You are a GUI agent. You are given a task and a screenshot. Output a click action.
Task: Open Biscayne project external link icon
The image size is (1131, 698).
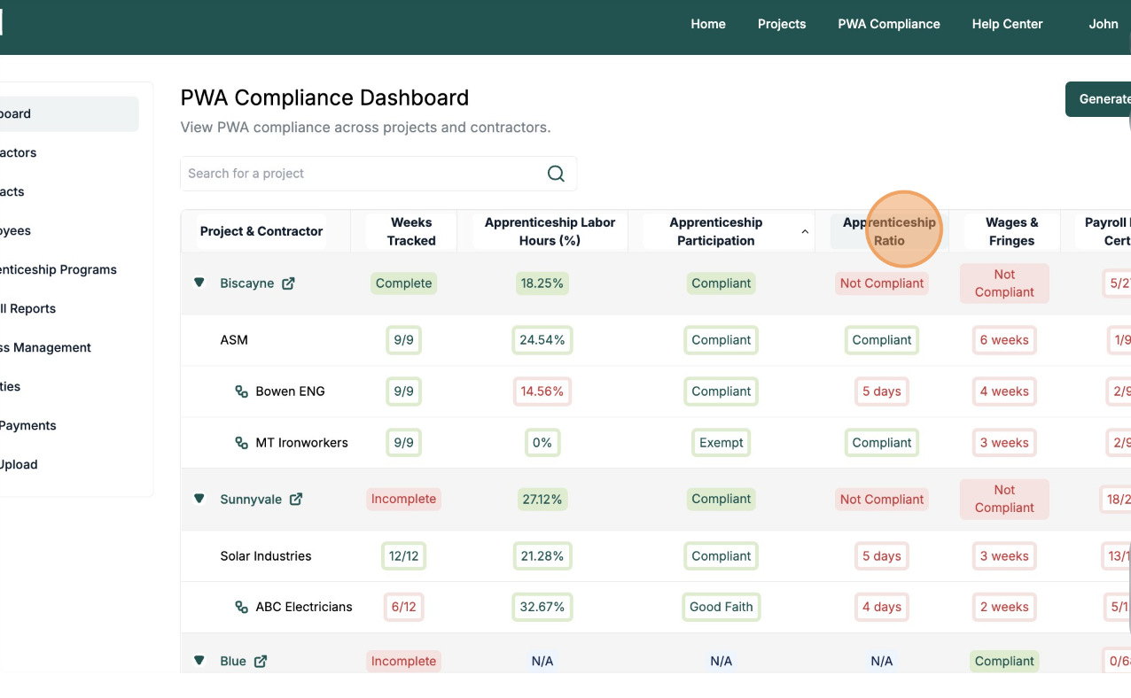pos(288,283)
